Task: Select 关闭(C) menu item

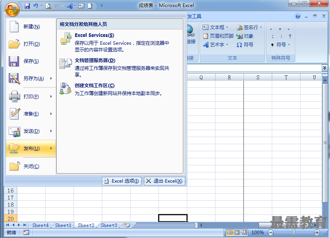Action: pos(31,167)
